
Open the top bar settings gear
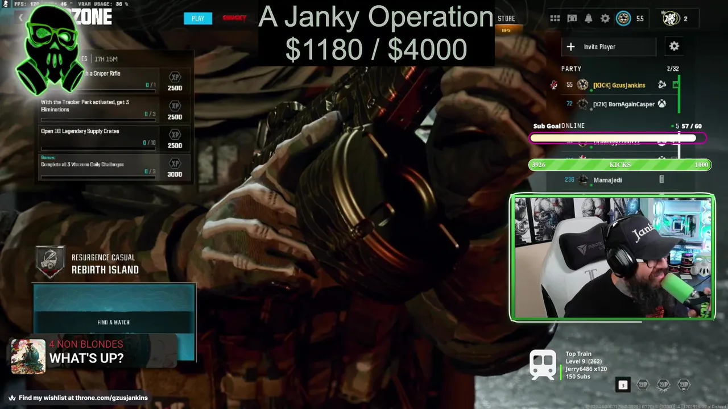click(x=605, y=19)
